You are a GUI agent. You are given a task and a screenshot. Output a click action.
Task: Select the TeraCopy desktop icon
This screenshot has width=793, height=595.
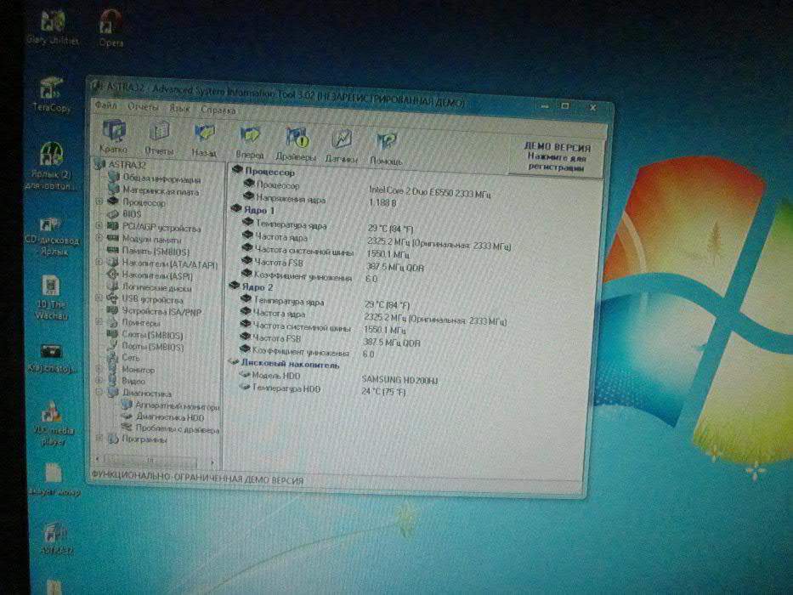coord(52,94)
